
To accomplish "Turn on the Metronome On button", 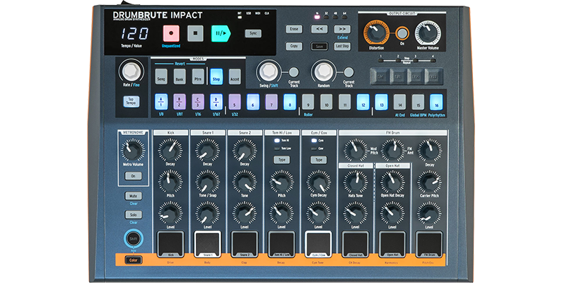I will click(133, 175).
